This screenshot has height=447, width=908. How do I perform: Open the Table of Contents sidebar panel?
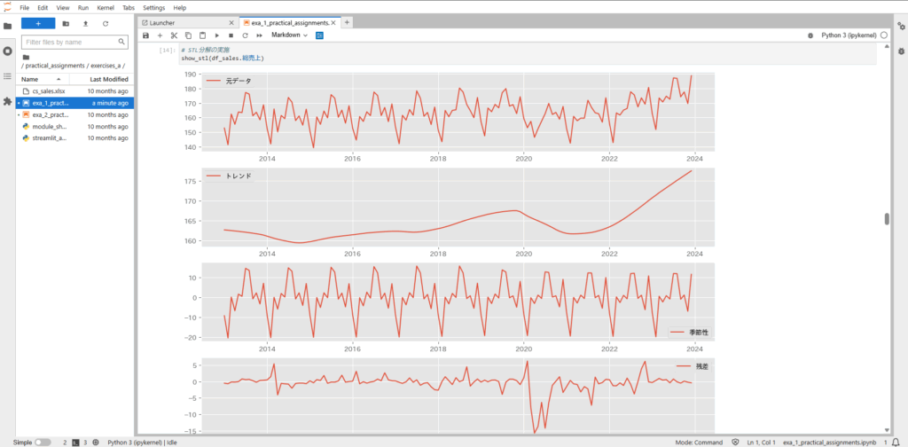(8, 76)
